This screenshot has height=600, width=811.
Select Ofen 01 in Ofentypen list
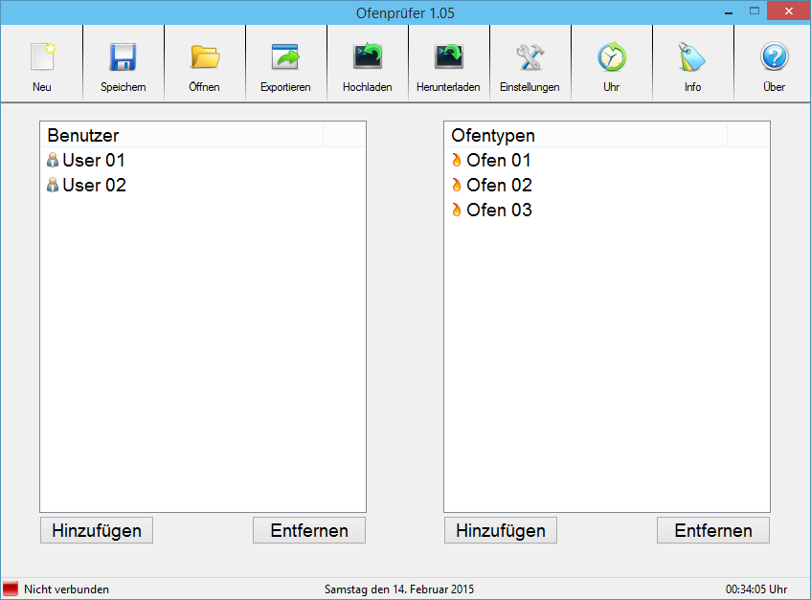click(x=498, y=161)
